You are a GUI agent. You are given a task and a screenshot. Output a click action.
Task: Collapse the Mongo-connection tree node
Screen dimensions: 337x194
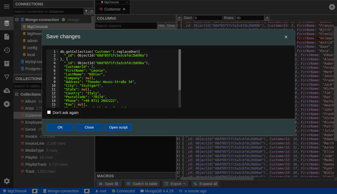click(17, 20)
